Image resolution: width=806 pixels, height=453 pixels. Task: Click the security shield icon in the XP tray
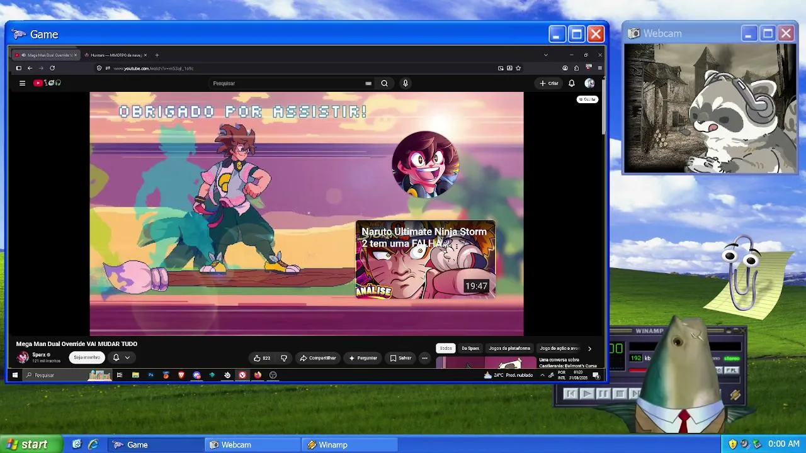click(x=732, y=444)
